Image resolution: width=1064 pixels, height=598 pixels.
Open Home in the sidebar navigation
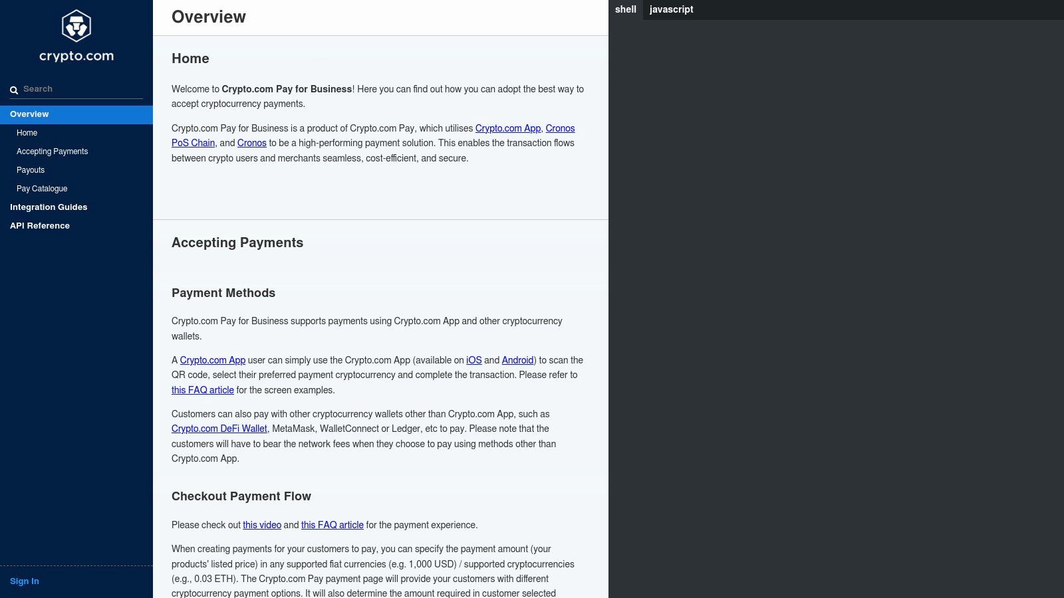coord(27,133)
